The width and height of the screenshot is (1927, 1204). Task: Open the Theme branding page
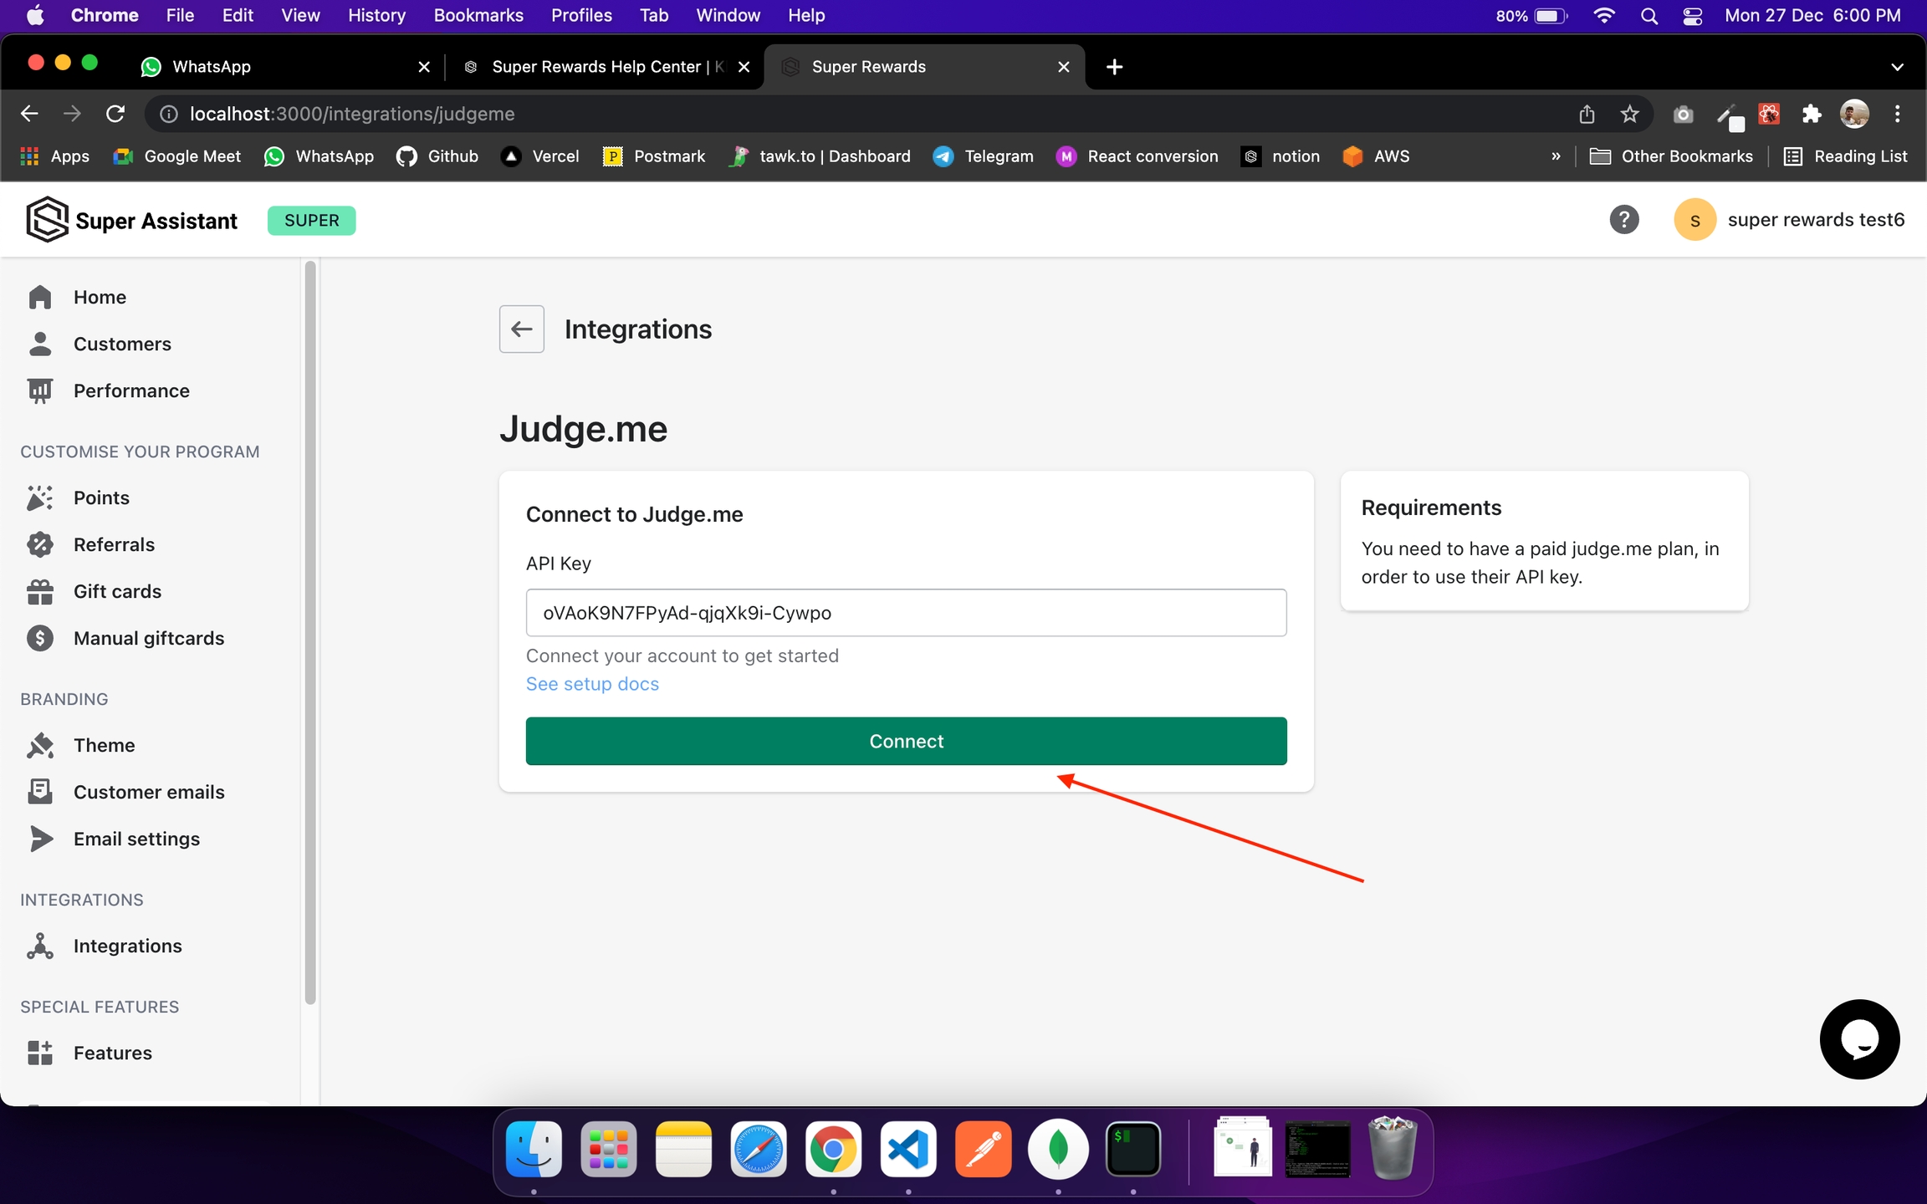[x=104, y=745]
